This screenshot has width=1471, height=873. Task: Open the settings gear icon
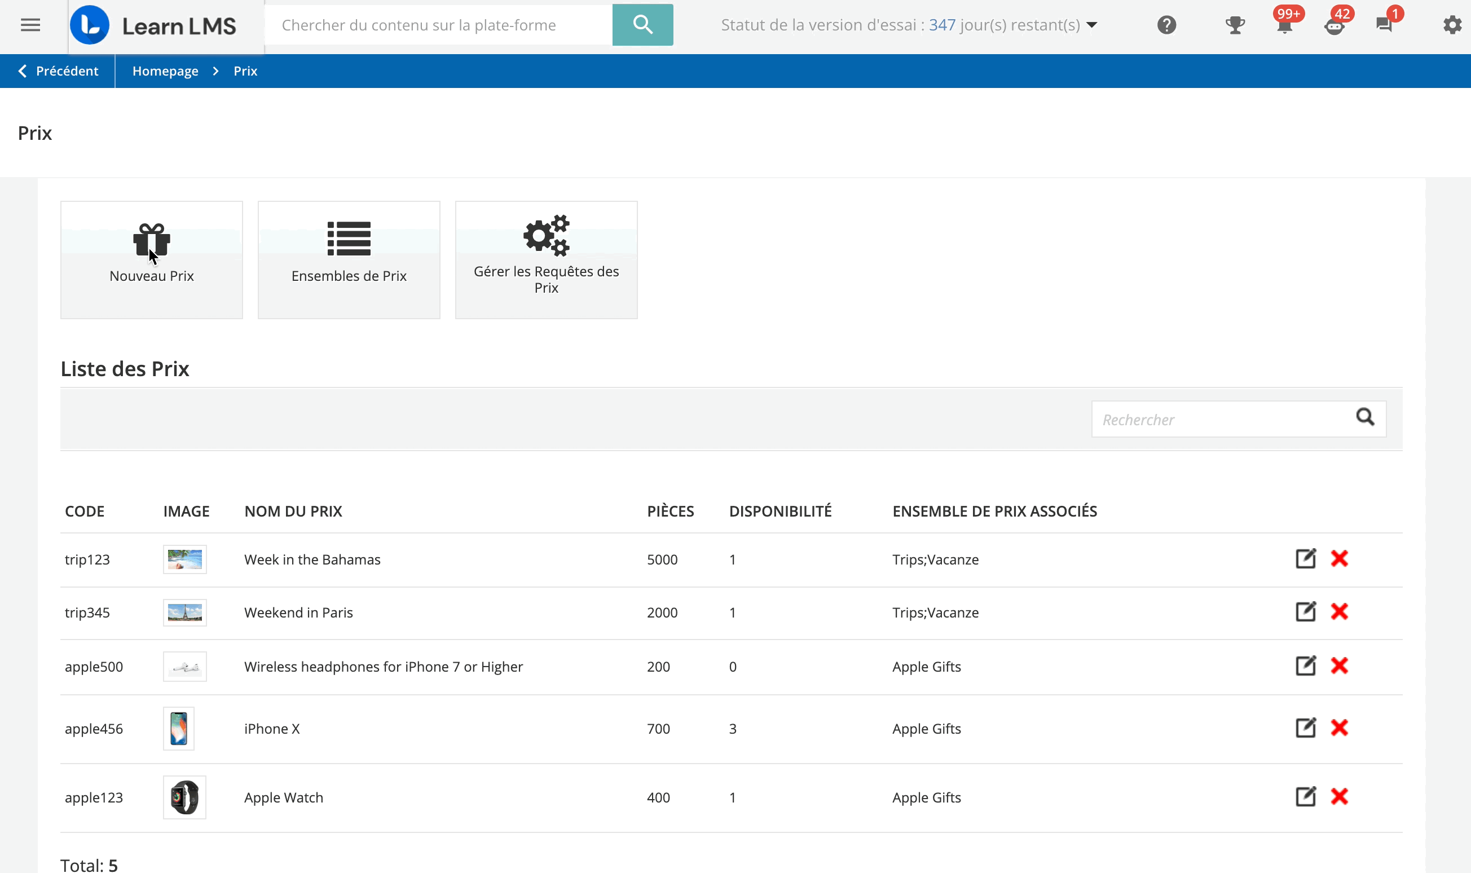[1452, 25]
